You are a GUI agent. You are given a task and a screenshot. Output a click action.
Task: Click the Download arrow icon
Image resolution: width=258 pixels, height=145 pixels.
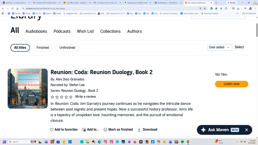pyautogui.click(x=139, y=130)
